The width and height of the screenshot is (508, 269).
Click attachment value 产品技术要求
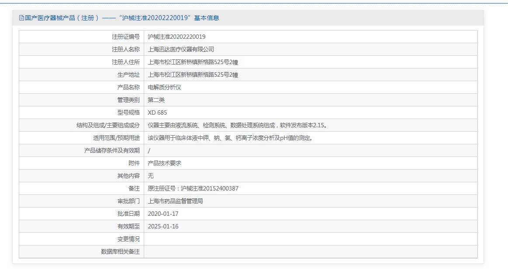click(164, 163)
